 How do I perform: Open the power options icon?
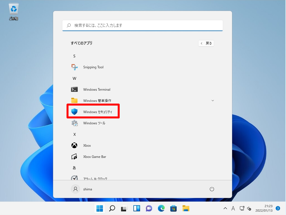pyautogui.click(x=212, y=189)
